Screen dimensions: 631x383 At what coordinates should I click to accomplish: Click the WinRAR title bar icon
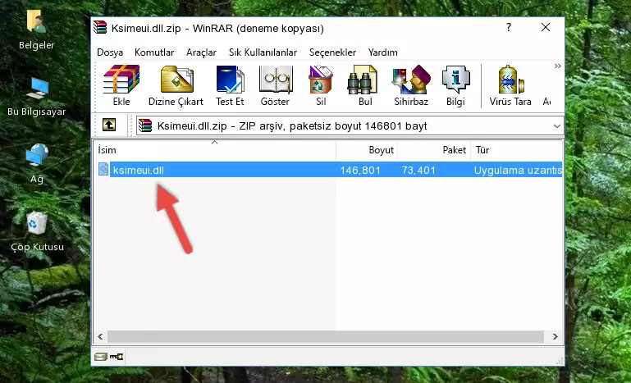100,27
